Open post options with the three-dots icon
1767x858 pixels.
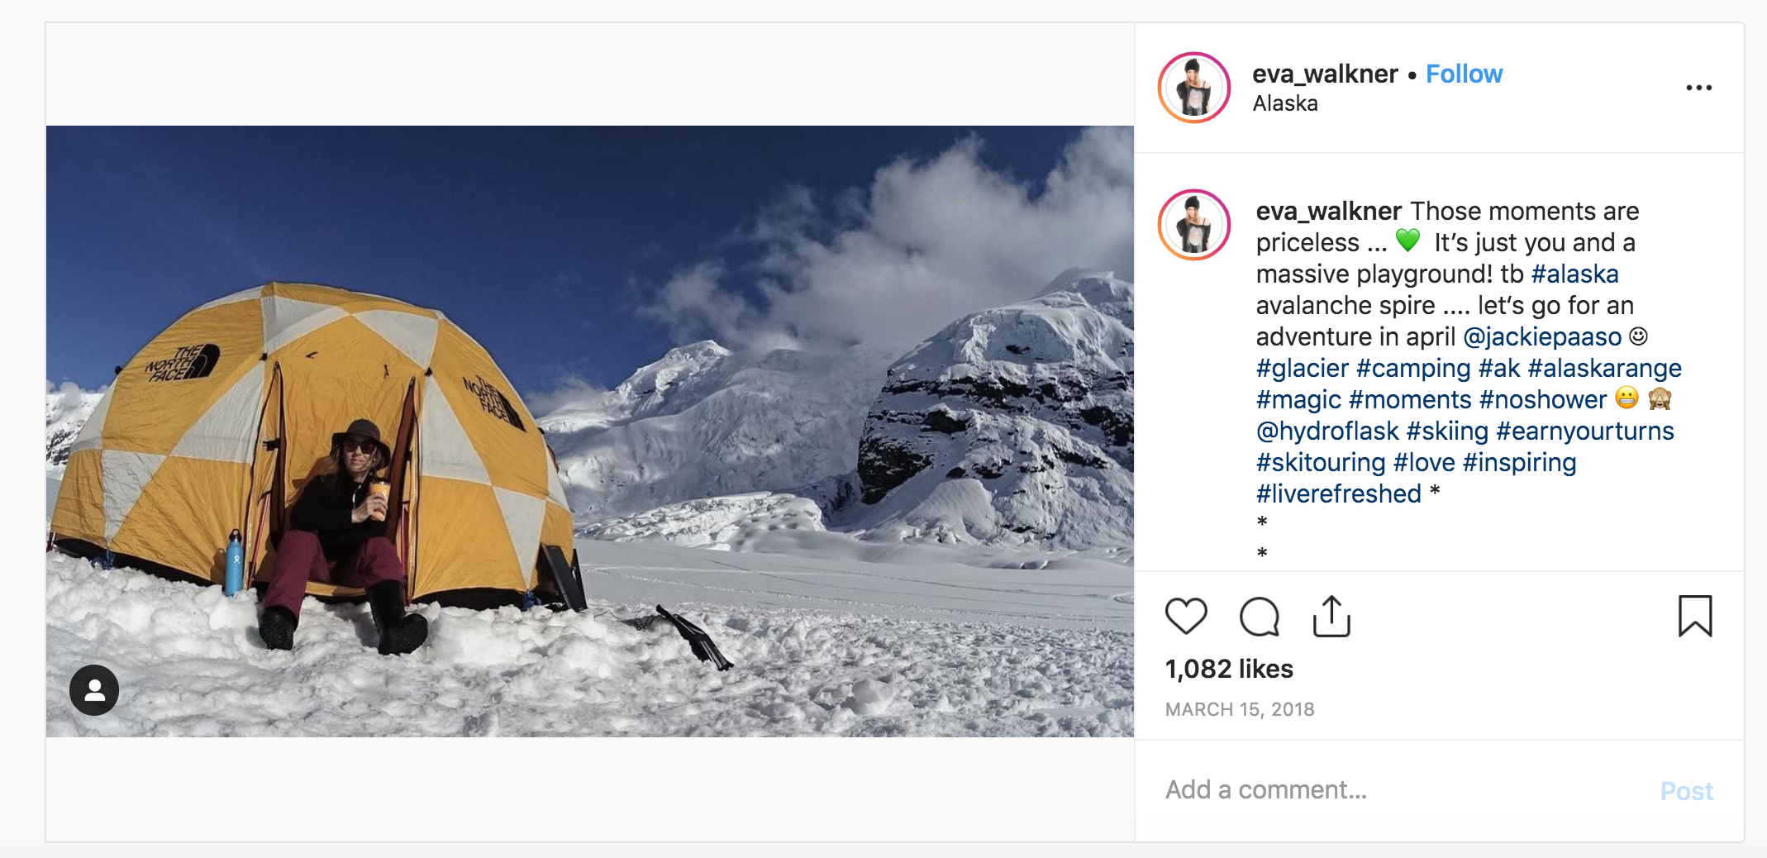[x=1699, y=87]
